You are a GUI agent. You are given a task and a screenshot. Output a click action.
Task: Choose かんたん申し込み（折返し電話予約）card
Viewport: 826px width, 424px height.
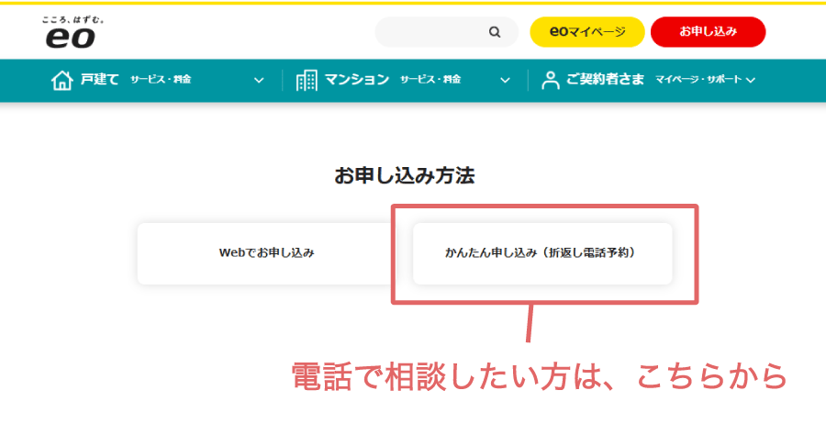(541, 252)
